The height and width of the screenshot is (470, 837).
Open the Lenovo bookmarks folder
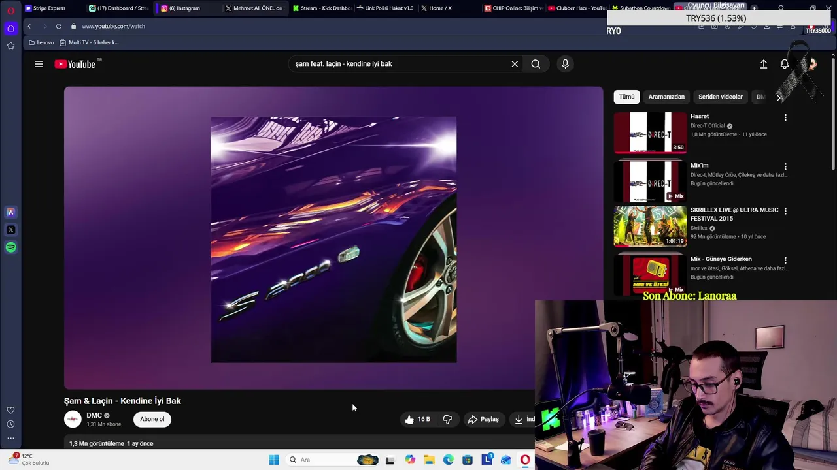click(41, 42)
